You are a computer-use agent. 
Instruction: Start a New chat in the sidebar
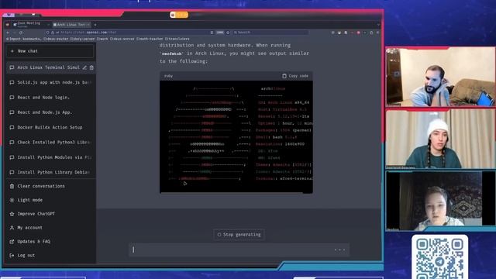click(50, 51)
